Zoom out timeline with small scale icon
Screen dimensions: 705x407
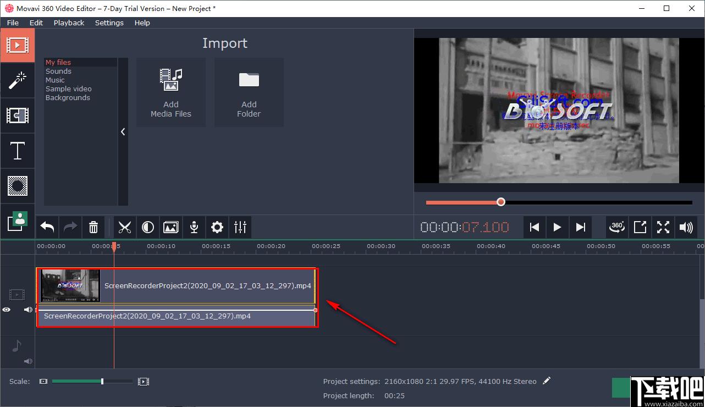[x=43, y=381]
